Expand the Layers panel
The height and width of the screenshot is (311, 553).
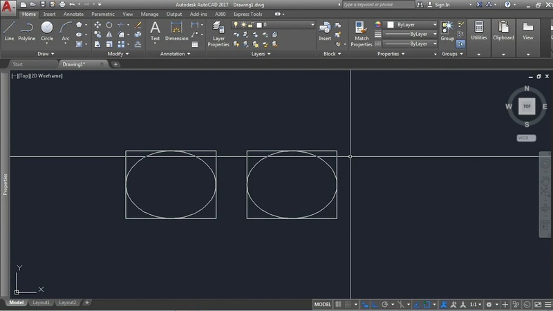pos(261,54)
